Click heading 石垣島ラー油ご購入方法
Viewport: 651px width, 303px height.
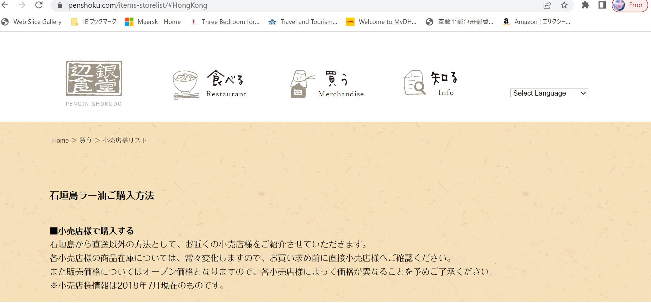tap(102, 195)
